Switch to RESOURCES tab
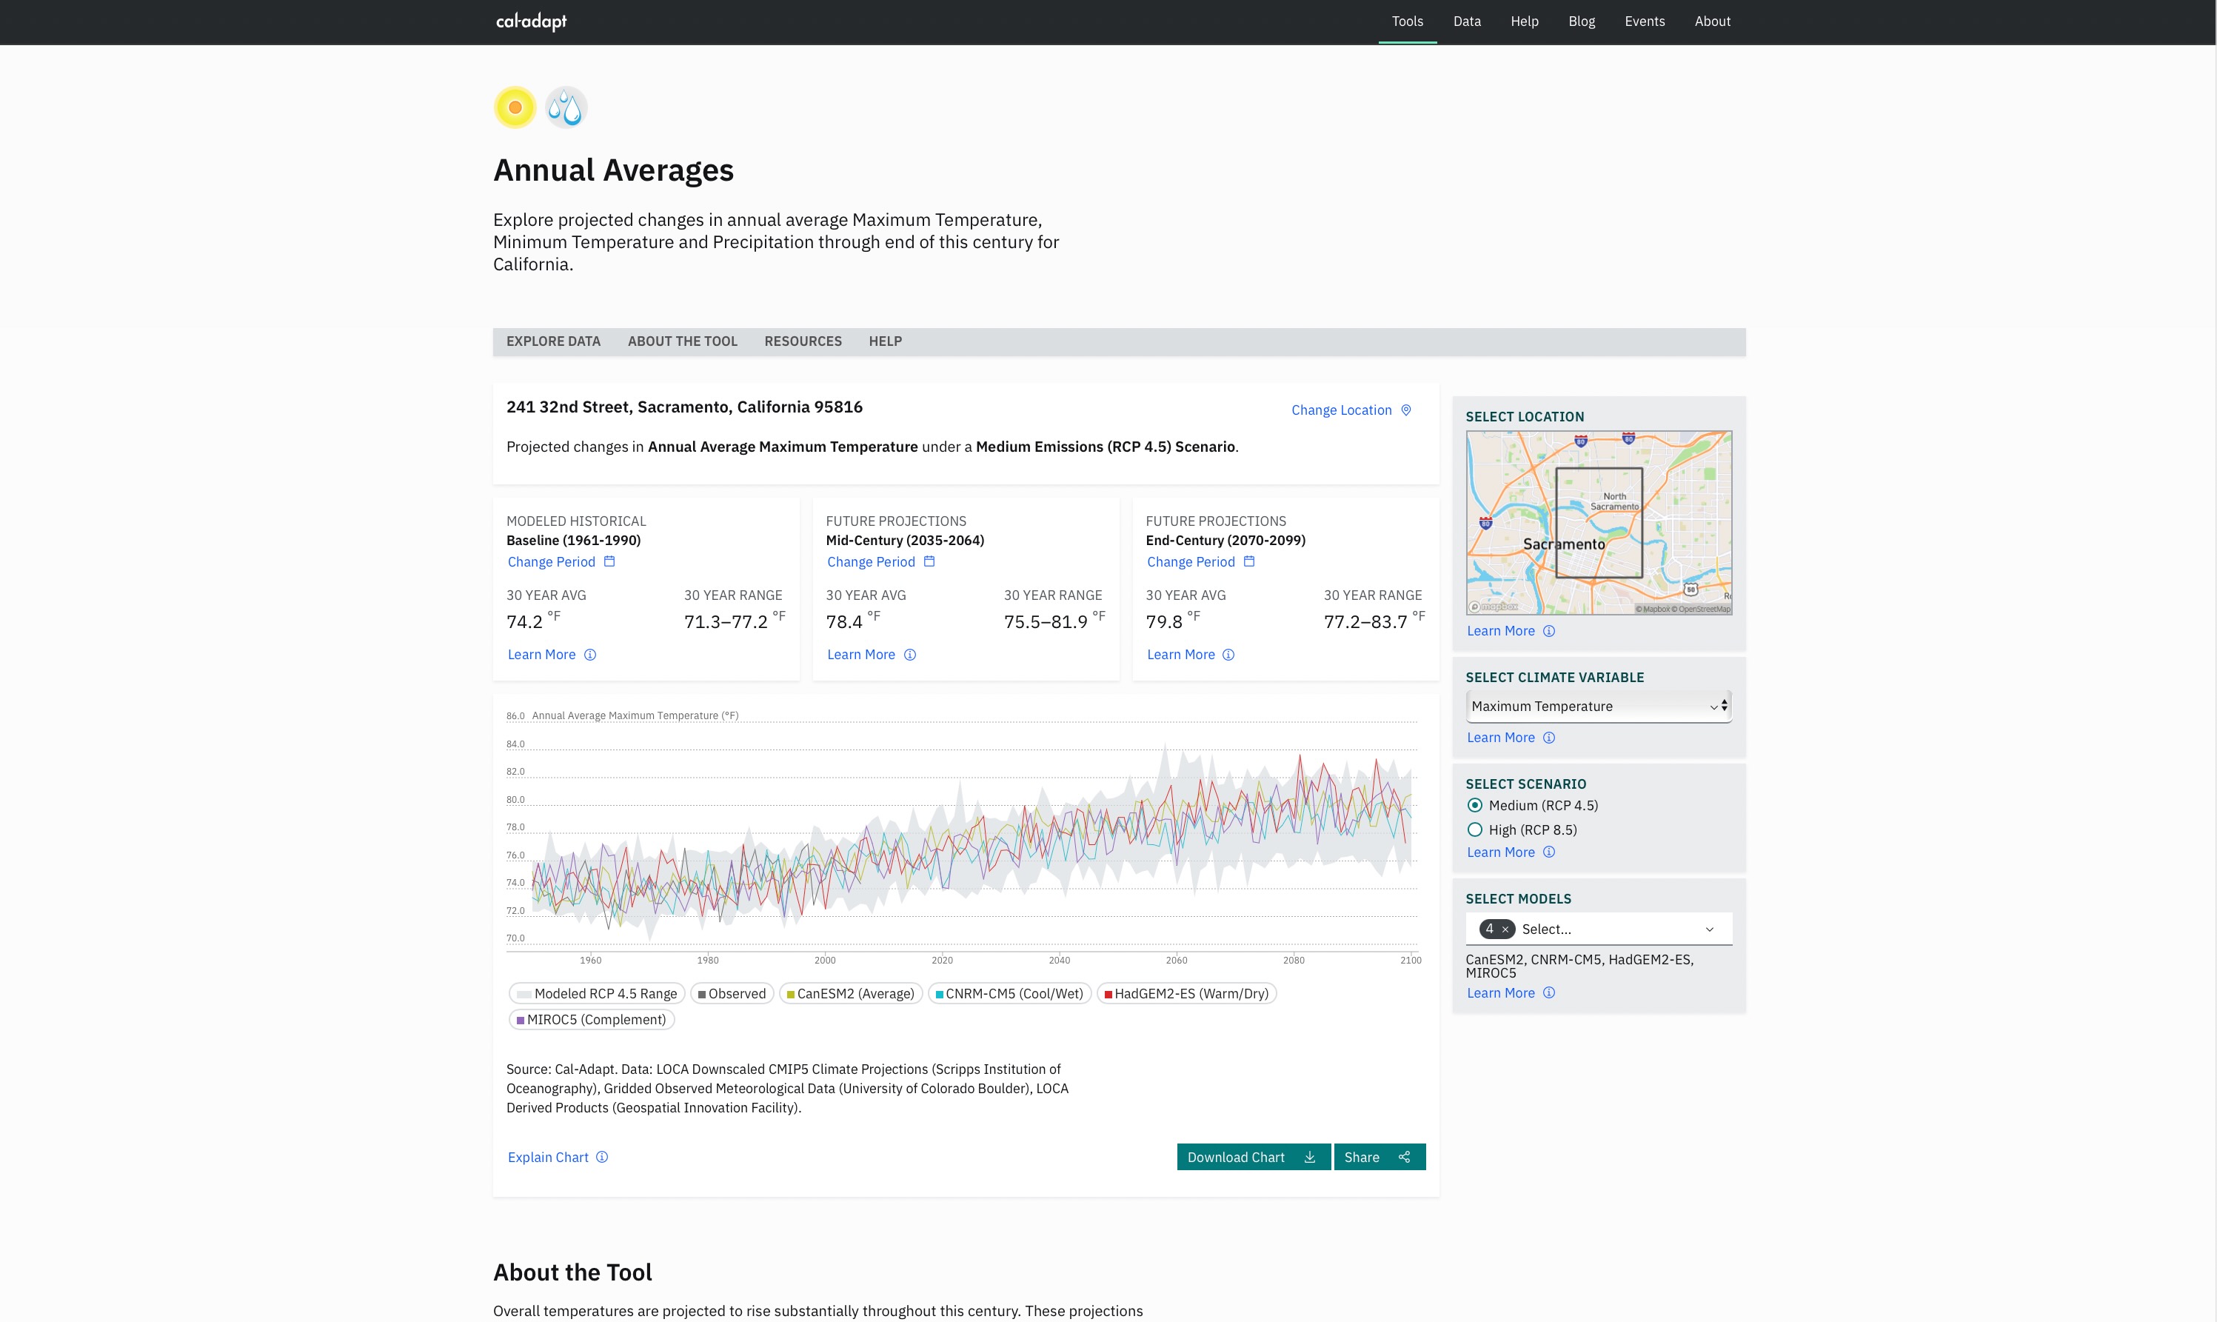This screenshot has width=2217, height=1322. 803,341
